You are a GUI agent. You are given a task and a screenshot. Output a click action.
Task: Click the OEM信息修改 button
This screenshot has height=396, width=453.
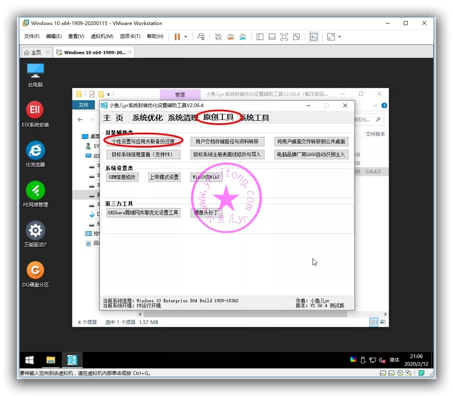(122, 177)
